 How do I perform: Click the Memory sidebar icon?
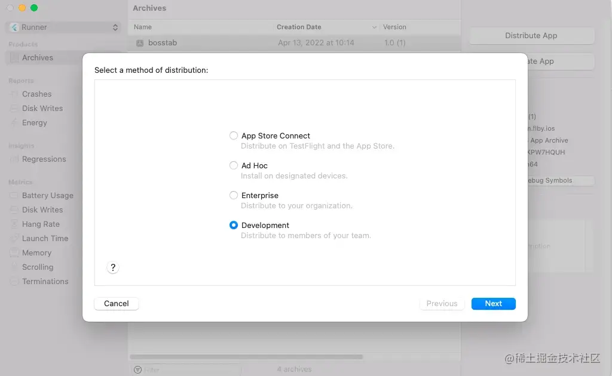pyautogui.click(x=14, y=253)
